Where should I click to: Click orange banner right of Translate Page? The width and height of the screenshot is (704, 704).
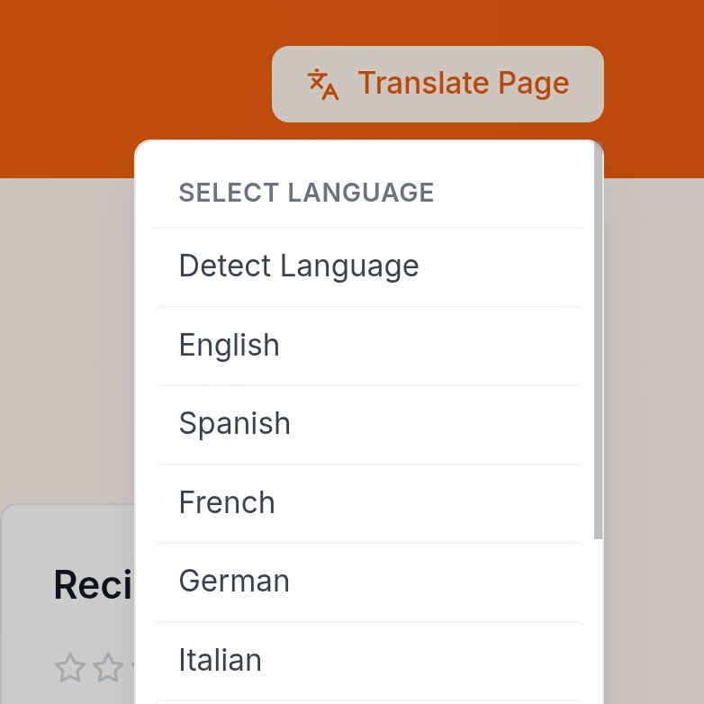coord(653,81)
